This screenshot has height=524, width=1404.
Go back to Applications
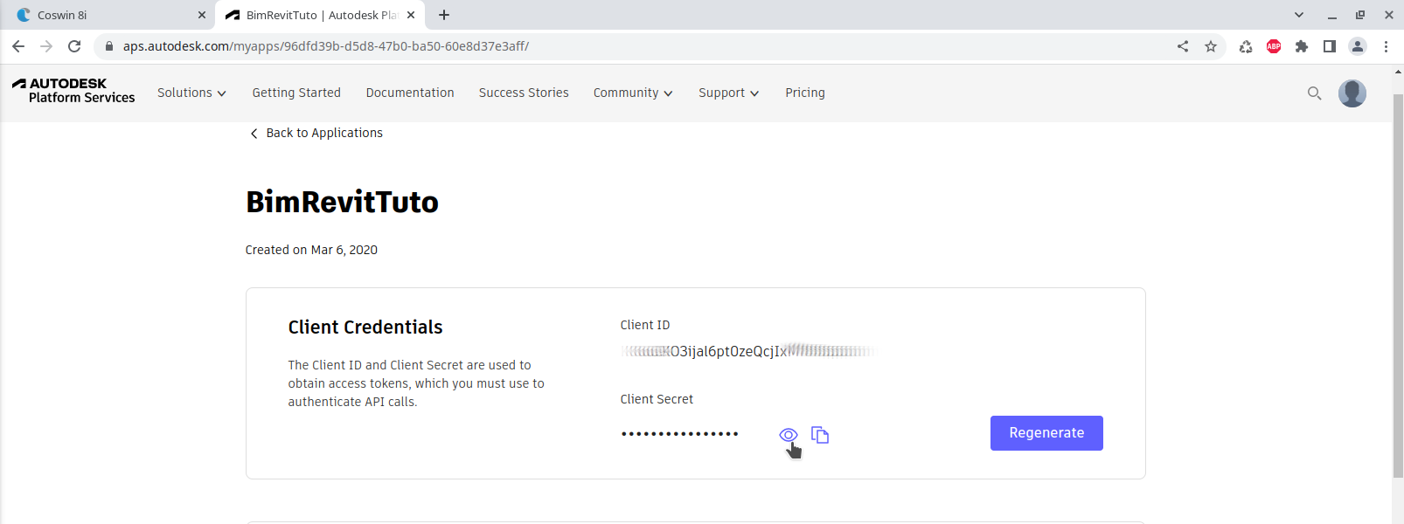pos(316,133)
